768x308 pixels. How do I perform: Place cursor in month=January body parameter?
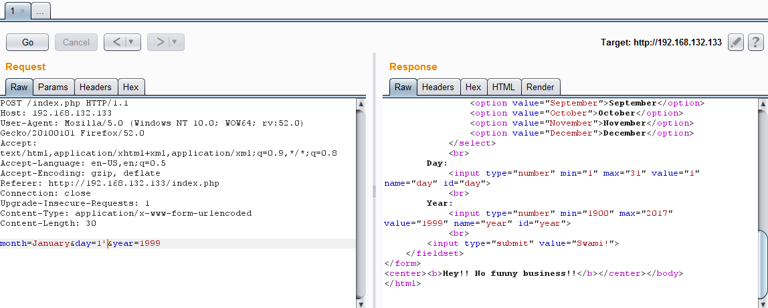tap(35, 243)
